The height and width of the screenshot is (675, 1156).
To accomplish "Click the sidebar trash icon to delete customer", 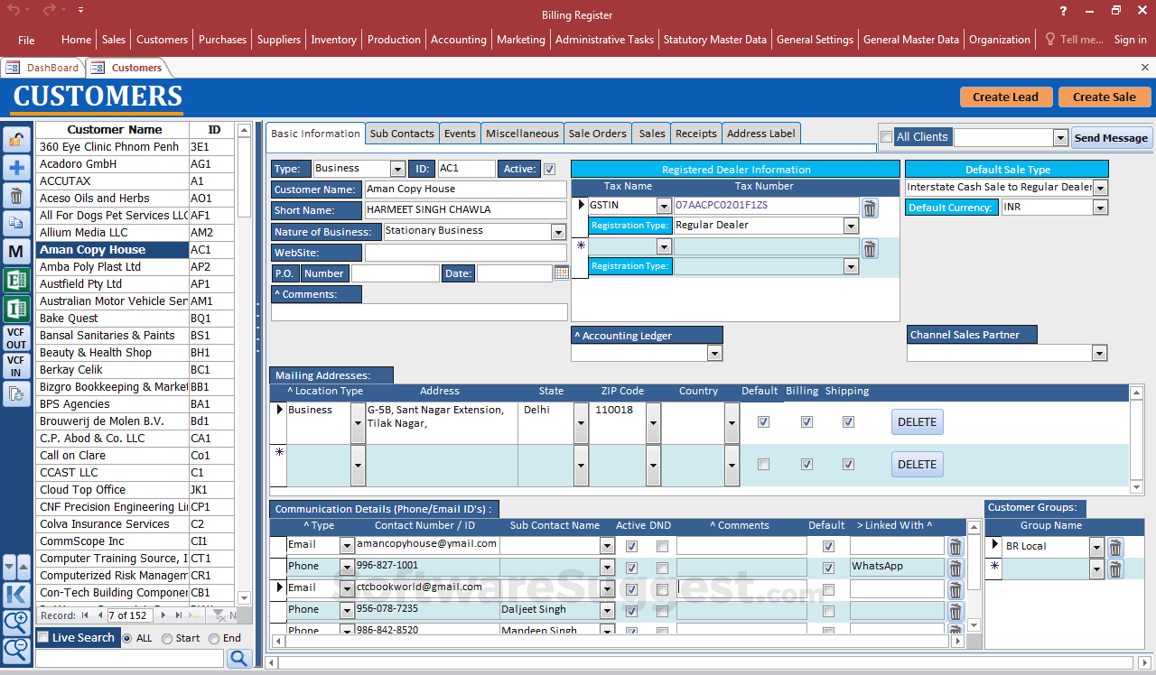I will (16, 196).
